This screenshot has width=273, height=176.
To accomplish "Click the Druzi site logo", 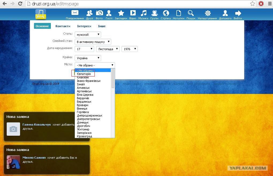I will [x=41, y=14].
